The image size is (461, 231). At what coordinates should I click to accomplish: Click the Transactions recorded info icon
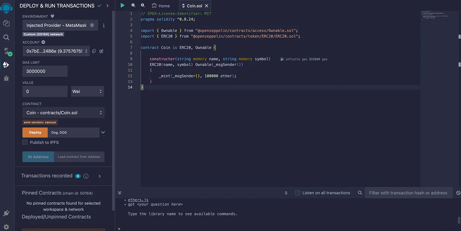pyautogui.click(x=86, y=176)
